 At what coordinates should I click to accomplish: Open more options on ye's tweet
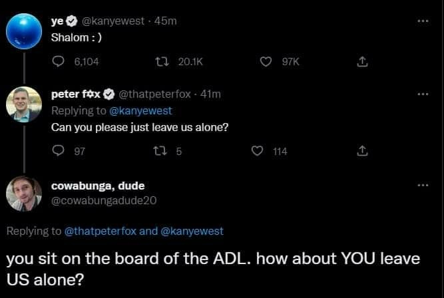click(x=419, y=21)
